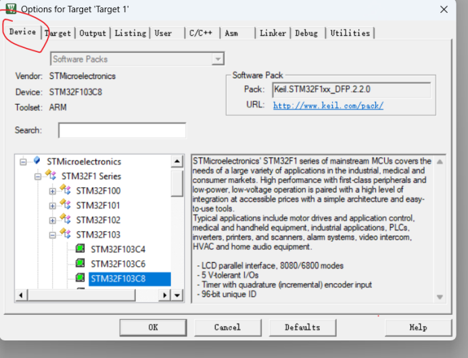Switch to the Device tab
This screenshot has height=358, width=468.
click(22, 32)
